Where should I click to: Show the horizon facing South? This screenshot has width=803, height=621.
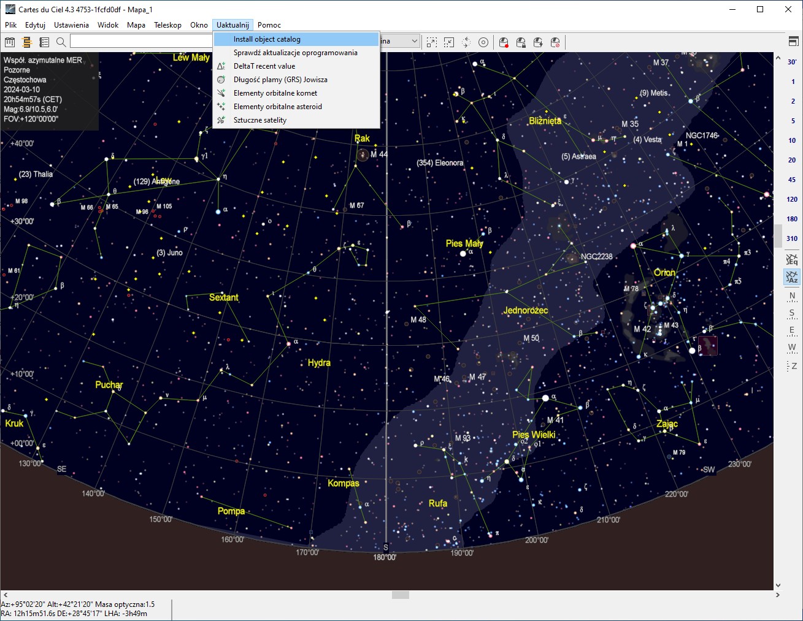(x=792, y=314)
